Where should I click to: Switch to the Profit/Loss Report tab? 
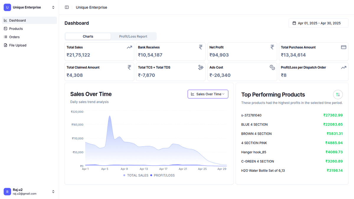pyautogui.click(x=133, y=36)
